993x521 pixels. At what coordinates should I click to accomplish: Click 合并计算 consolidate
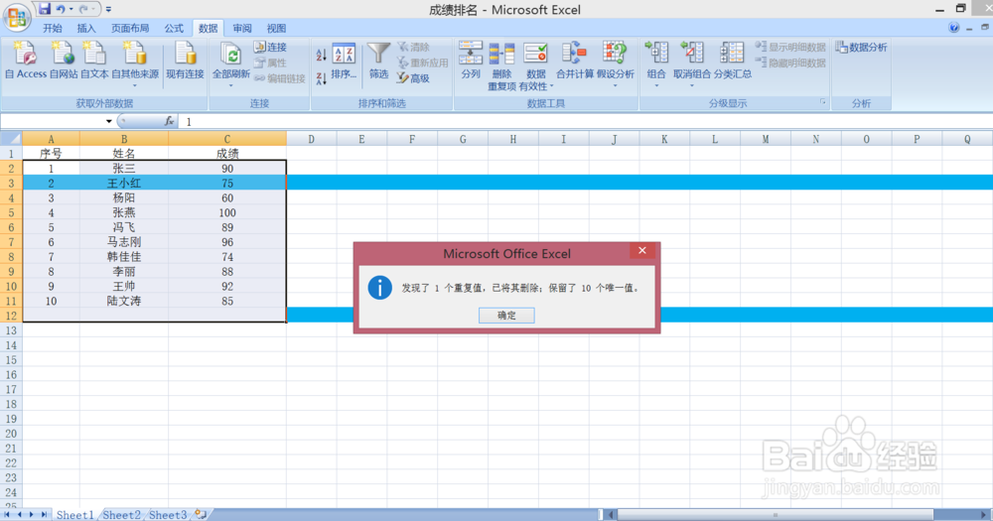574,61
